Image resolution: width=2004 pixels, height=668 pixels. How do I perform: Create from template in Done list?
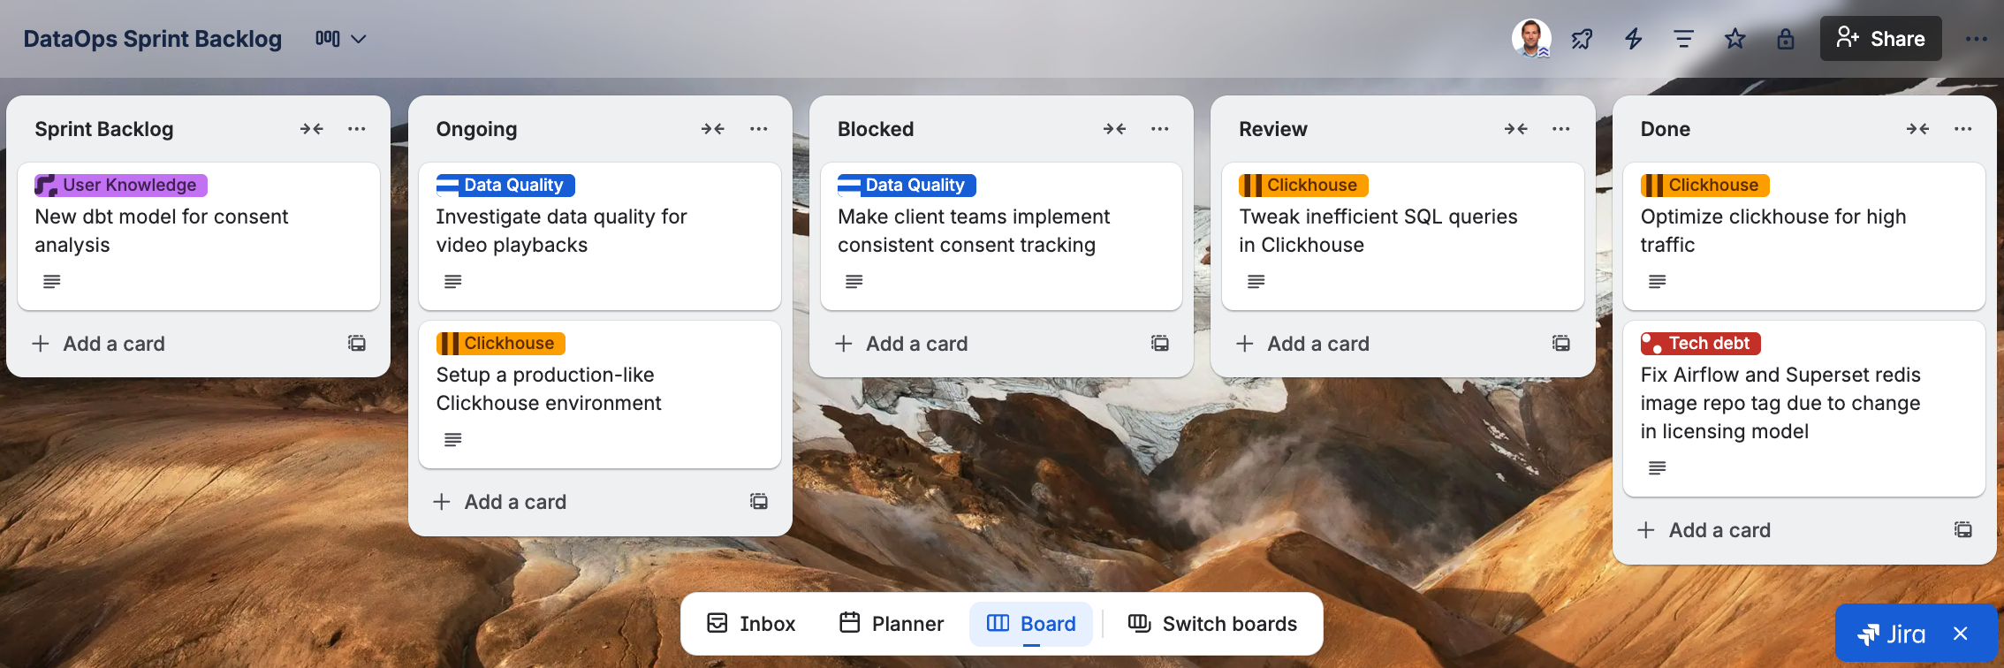[x=1963, y=529]
